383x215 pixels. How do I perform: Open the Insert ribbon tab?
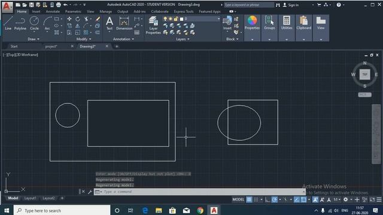click(x=36, y=11)
